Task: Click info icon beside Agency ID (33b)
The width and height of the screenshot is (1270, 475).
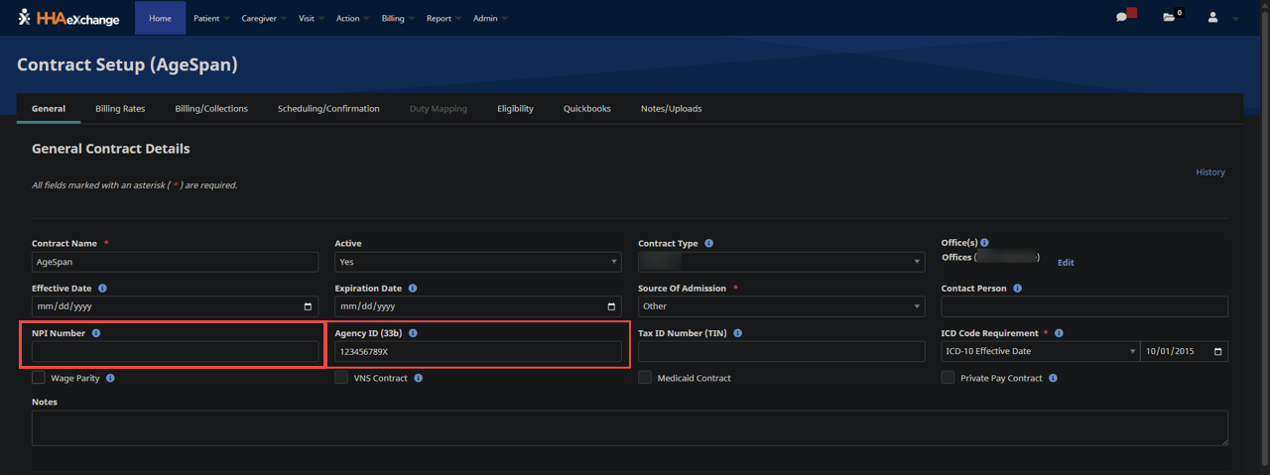Action: (x=413, y=333)
